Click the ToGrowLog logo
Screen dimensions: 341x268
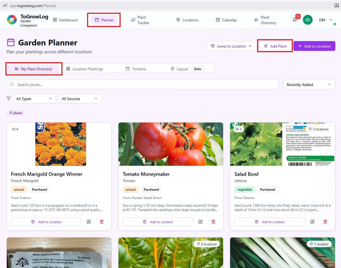click(12, 20)
